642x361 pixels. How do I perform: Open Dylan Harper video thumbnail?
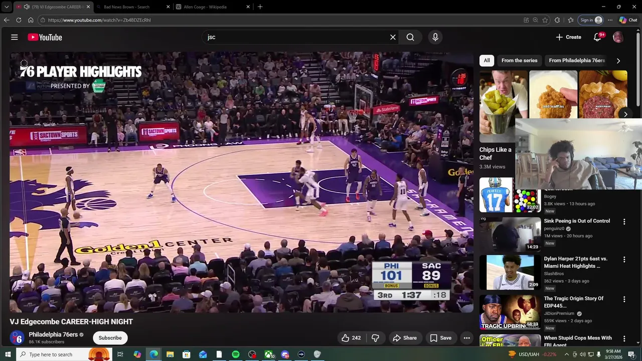point(510,272)
